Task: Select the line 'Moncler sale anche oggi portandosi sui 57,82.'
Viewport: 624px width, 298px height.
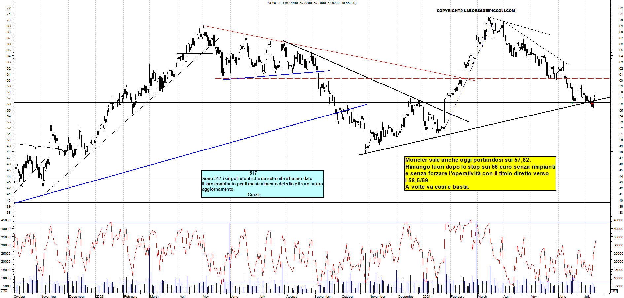Action: tap(468, 160)
